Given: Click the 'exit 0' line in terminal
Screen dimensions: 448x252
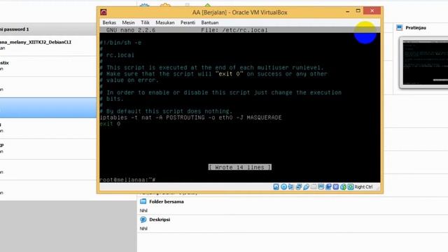Looking at the screenshot, I should click(x=110, y=124).
